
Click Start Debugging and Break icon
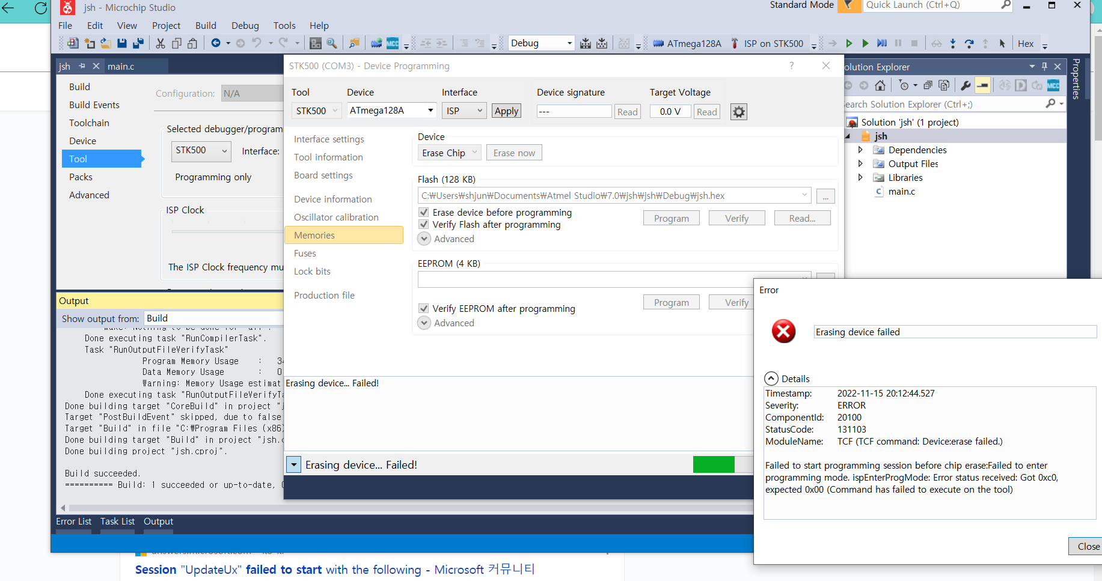pos(882,43)
